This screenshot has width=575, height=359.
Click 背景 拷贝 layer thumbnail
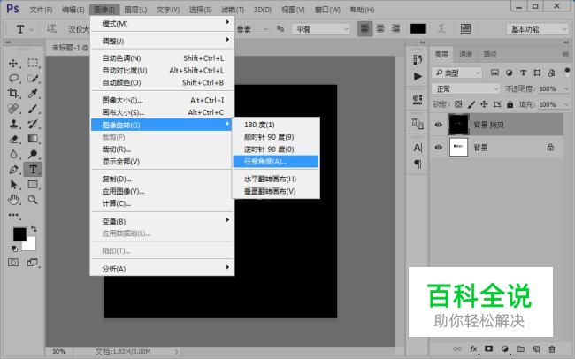(x=458, y=125)
